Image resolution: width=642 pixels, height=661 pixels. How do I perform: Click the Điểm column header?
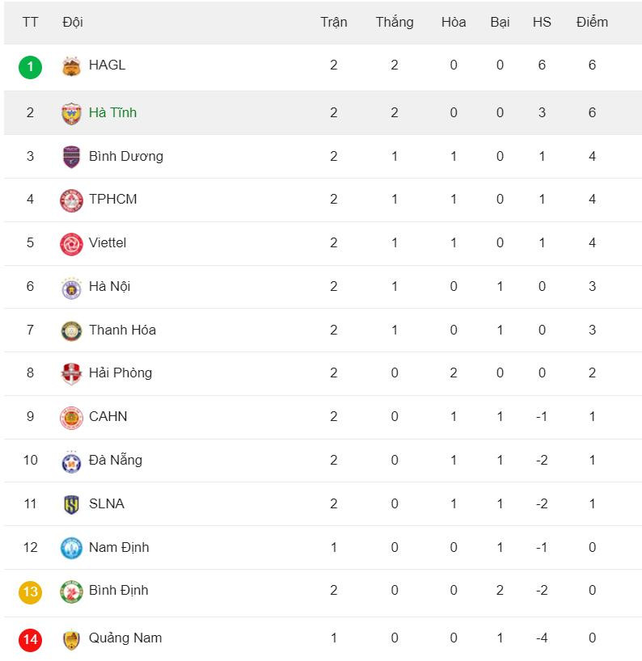[592, 22]
